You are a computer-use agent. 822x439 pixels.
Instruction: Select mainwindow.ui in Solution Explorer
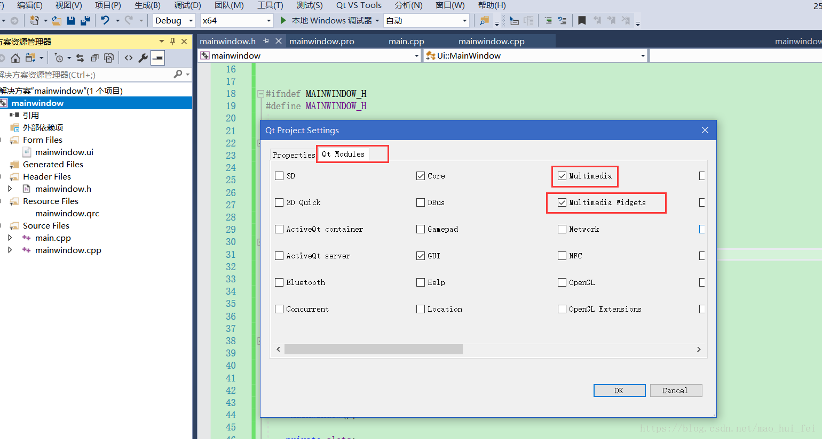tap(64, 152)
